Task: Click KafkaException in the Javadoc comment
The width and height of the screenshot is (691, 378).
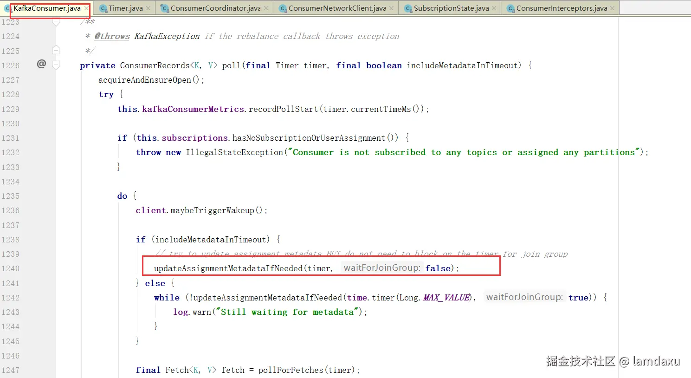Action: (x=167, y=36)
